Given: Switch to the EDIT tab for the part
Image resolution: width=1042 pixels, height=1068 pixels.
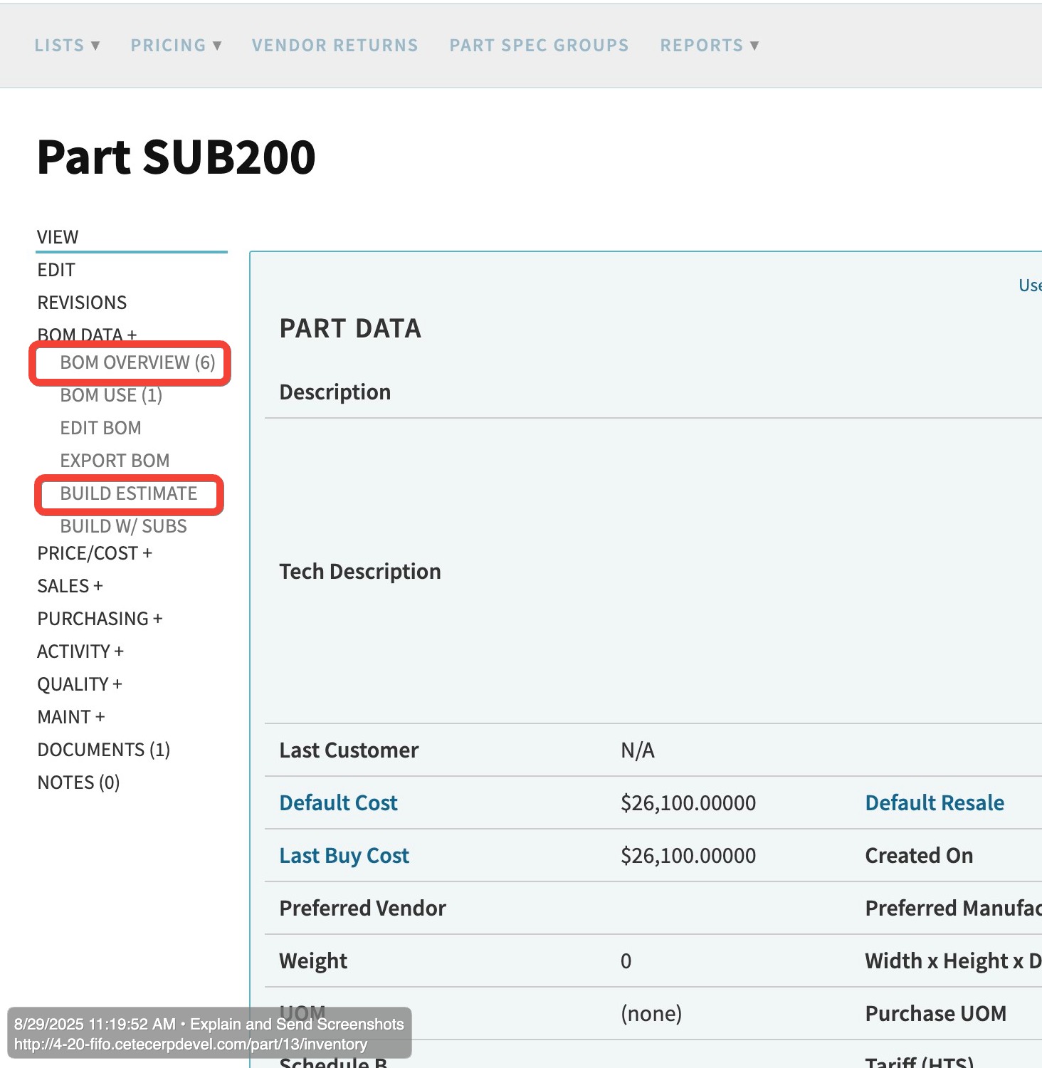Looking at the screenshot, I should [x=56, y=270].
